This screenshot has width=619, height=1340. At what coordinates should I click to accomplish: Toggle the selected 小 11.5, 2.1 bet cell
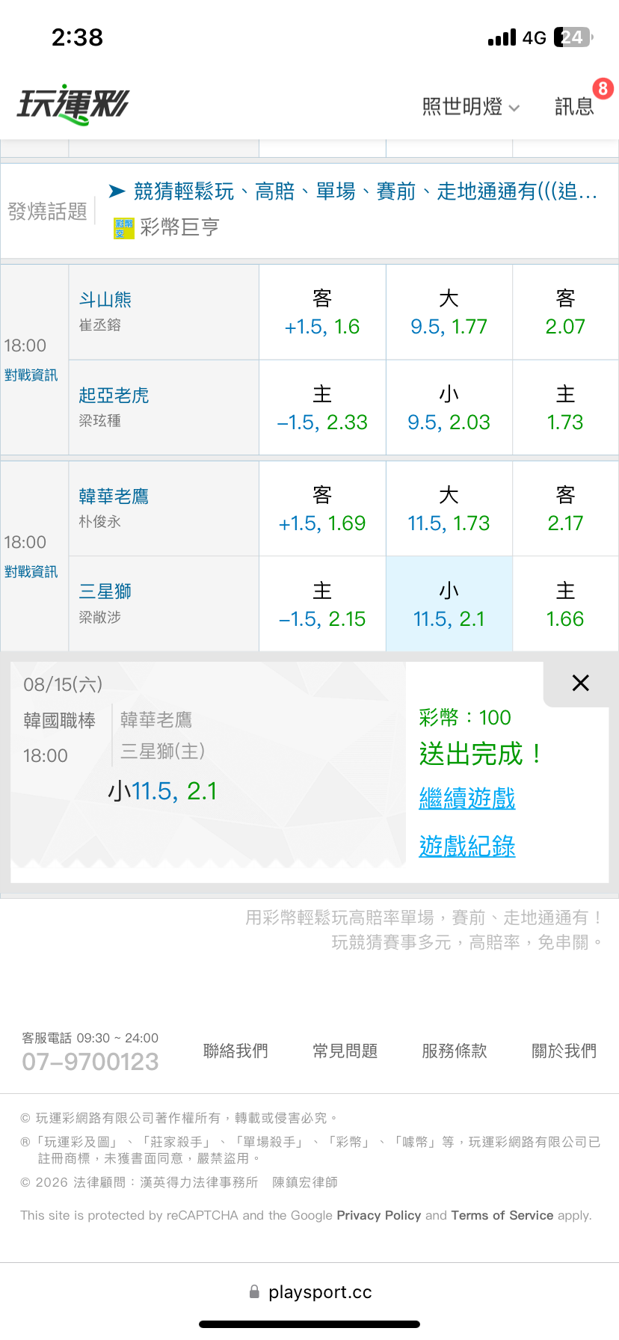(x=449, y=604)
